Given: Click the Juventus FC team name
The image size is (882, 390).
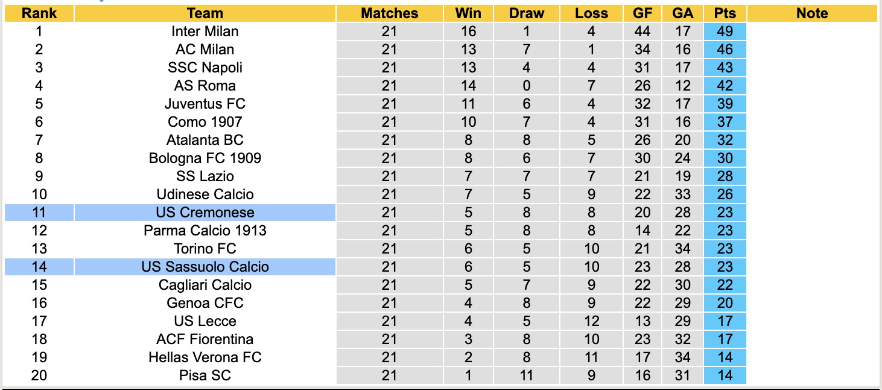Looking at the screenshot, I should click(x=205, y=104).
